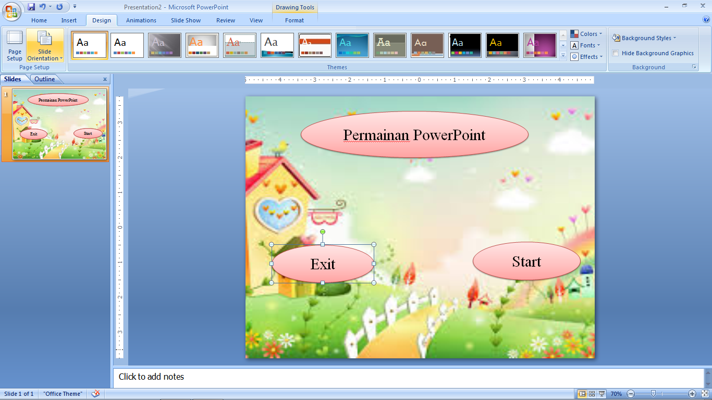
Task: Expand the full Themes gallery
Action: pyautogui.click(x=563, y=56)
